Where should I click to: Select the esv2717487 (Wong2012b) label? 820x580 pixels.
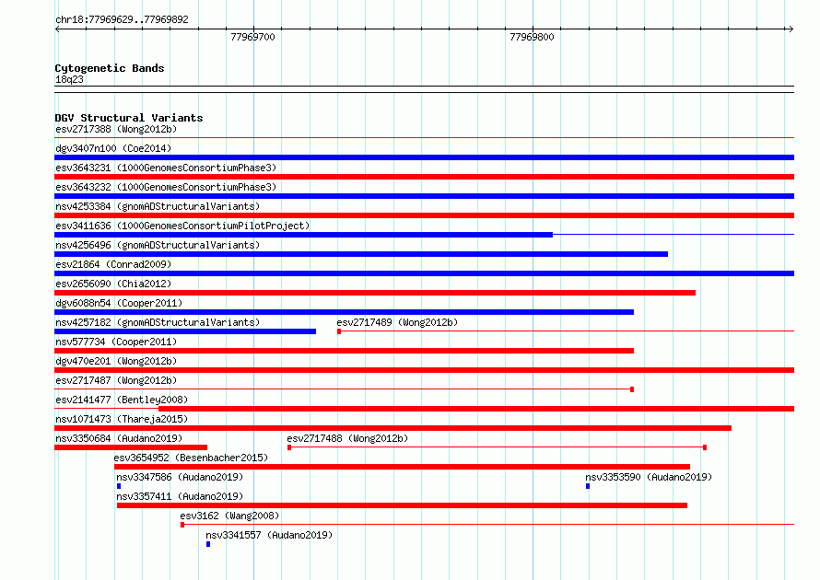(116, 380)
